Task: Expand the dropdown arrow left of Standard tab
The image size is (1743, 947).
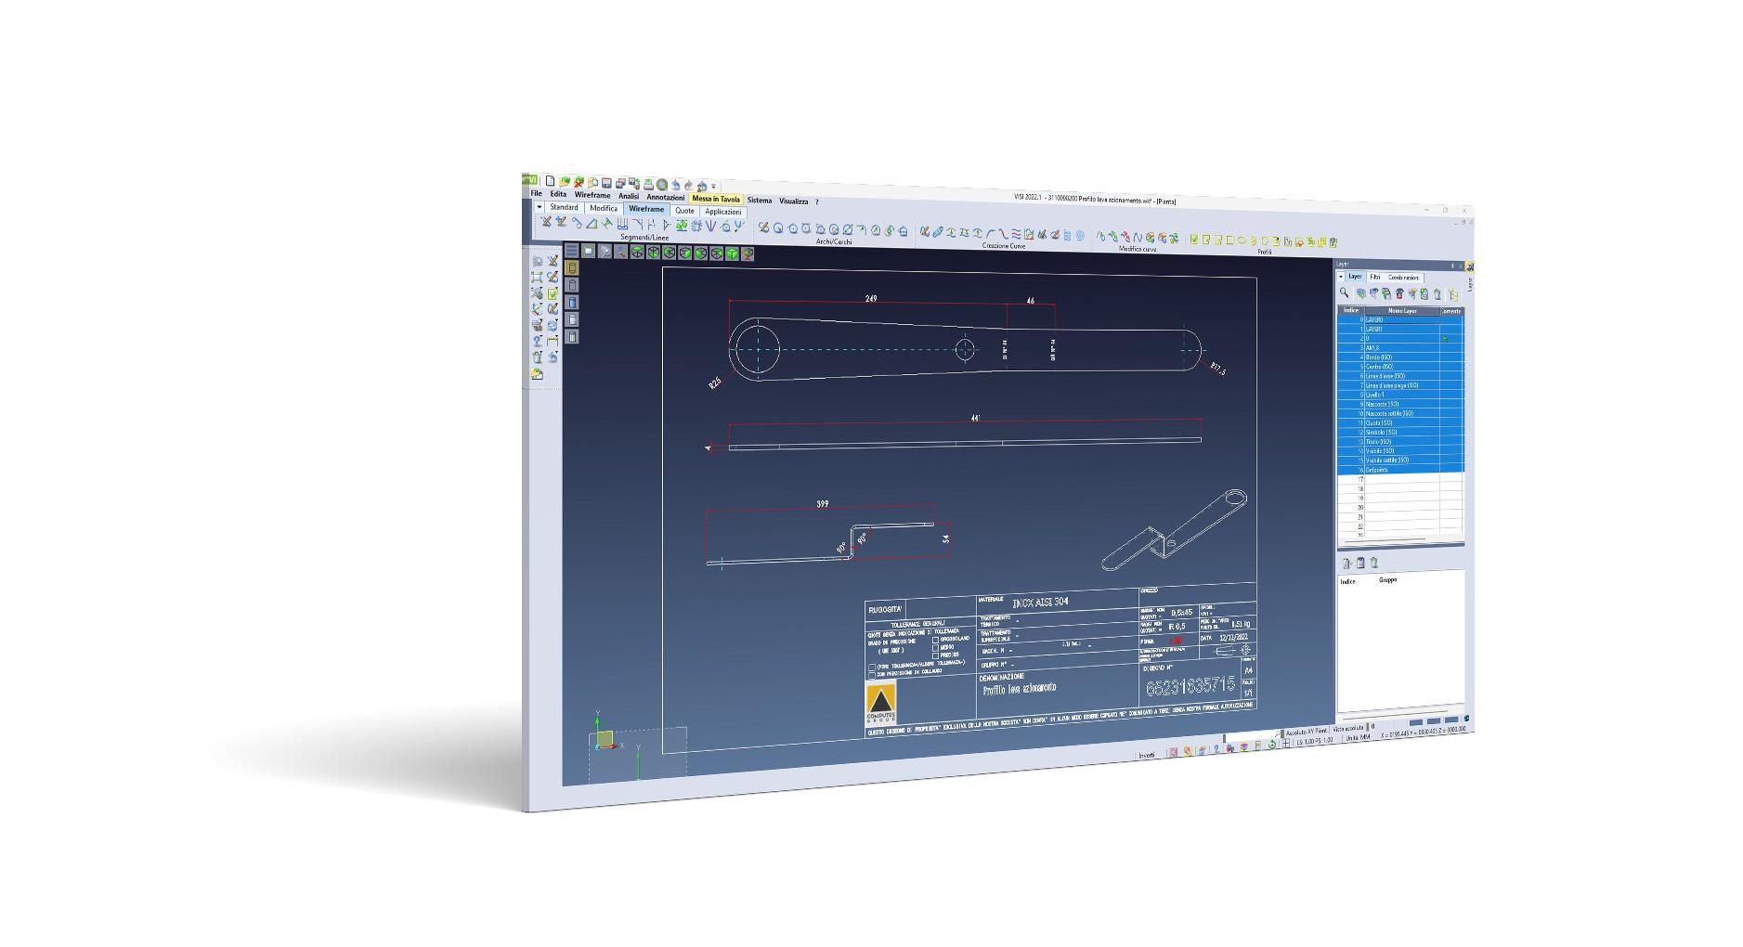Action: pos(540,207)
